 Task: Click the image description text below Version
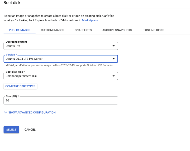coord(59,65)
